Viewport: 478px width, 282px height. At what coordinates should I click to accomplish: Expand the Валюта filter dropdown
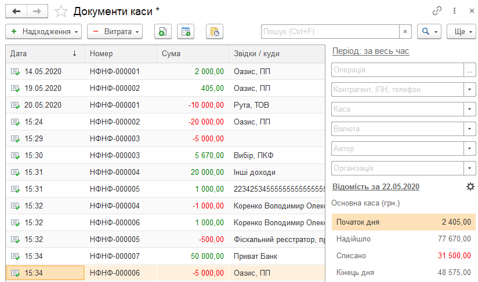pos(469,129)
